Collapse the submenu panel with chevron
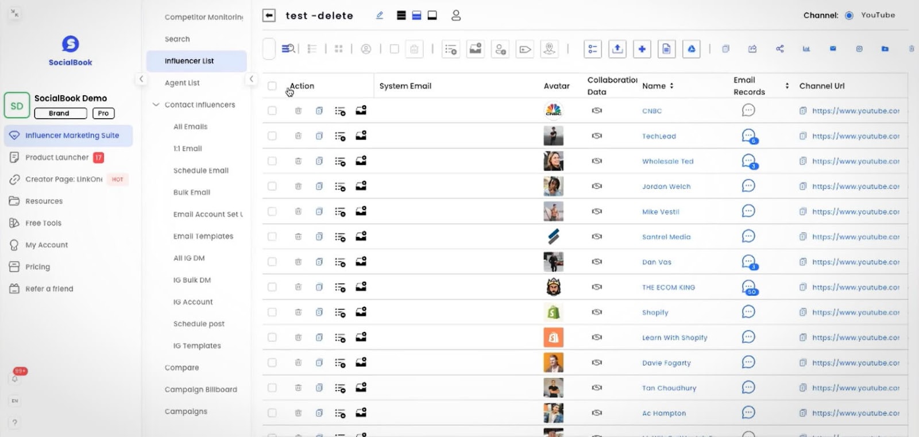 pyautogui.click(x=251, y=79)
